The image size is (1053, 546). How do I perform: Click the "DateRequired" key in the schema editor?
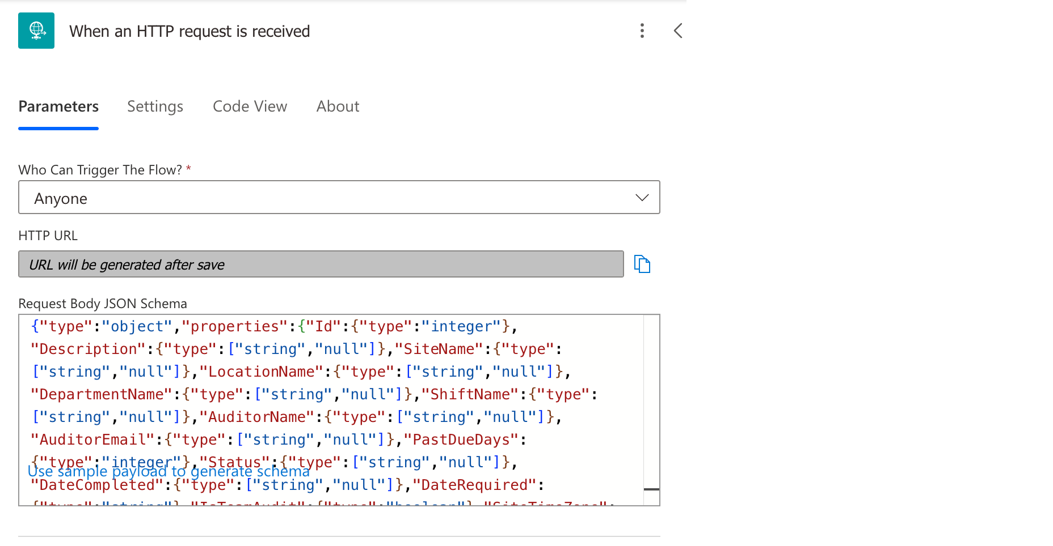click(474, 485)
